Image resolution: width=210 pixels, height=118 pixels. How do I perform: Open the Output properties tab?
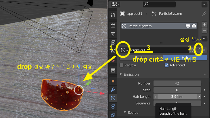pyautogui.click(x=113, y=34)
